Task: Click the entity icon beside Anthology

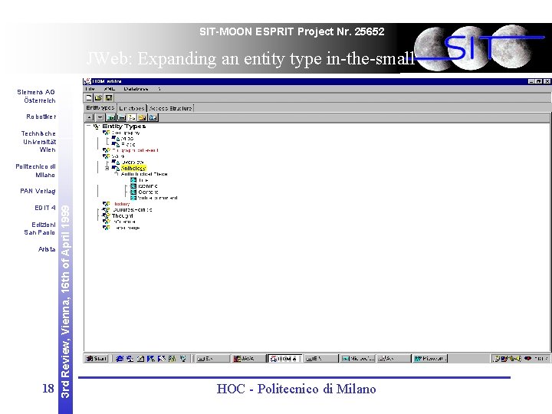Action: tap(116, 168)
